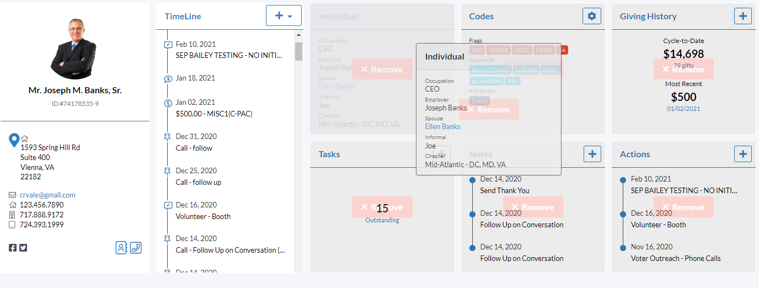This screenshot has height=288, width=759.
Task: Select the Actions dot for Nov 16, 2020
Action: (623, 248)
